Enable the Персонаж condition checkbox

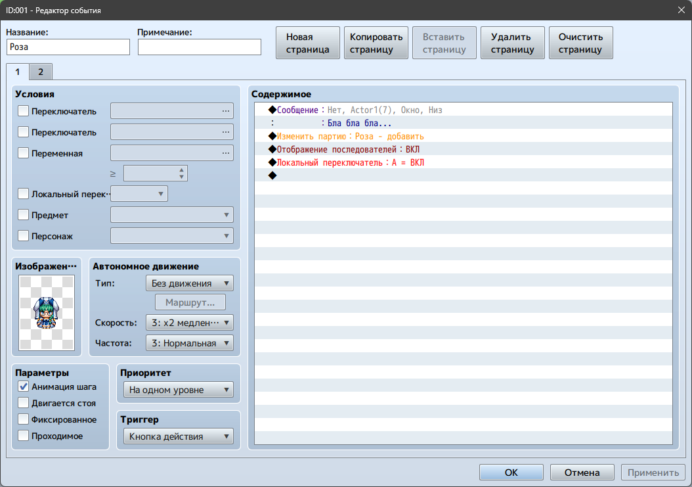coord(24,235)
